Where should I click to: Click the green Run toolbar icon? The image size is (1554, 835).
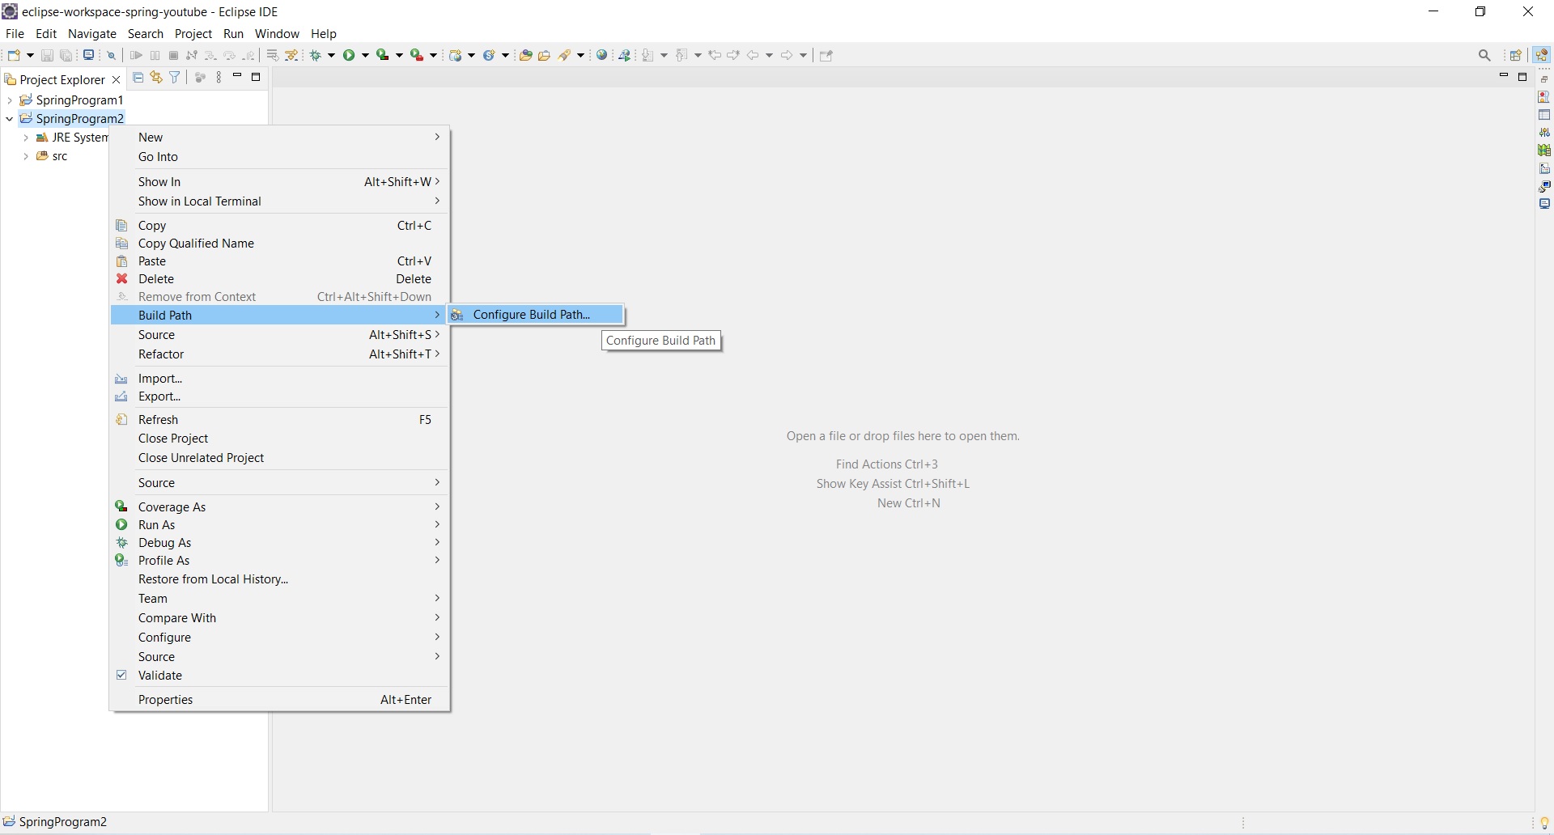pyautogui.click(x=350, y=56)
